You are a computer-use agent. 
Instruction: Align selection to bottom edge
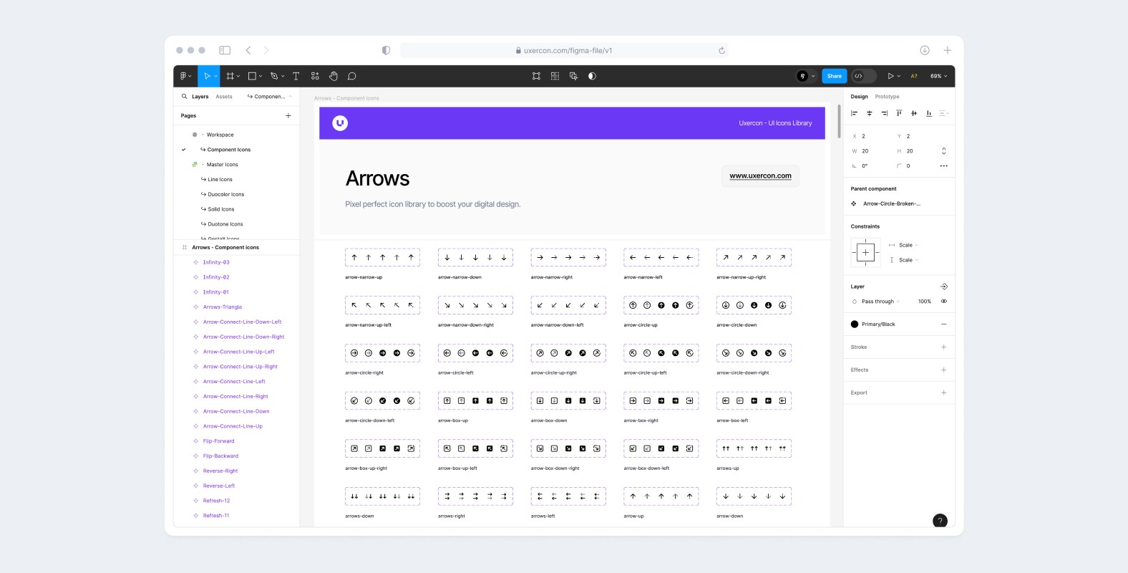coord(929,113)
